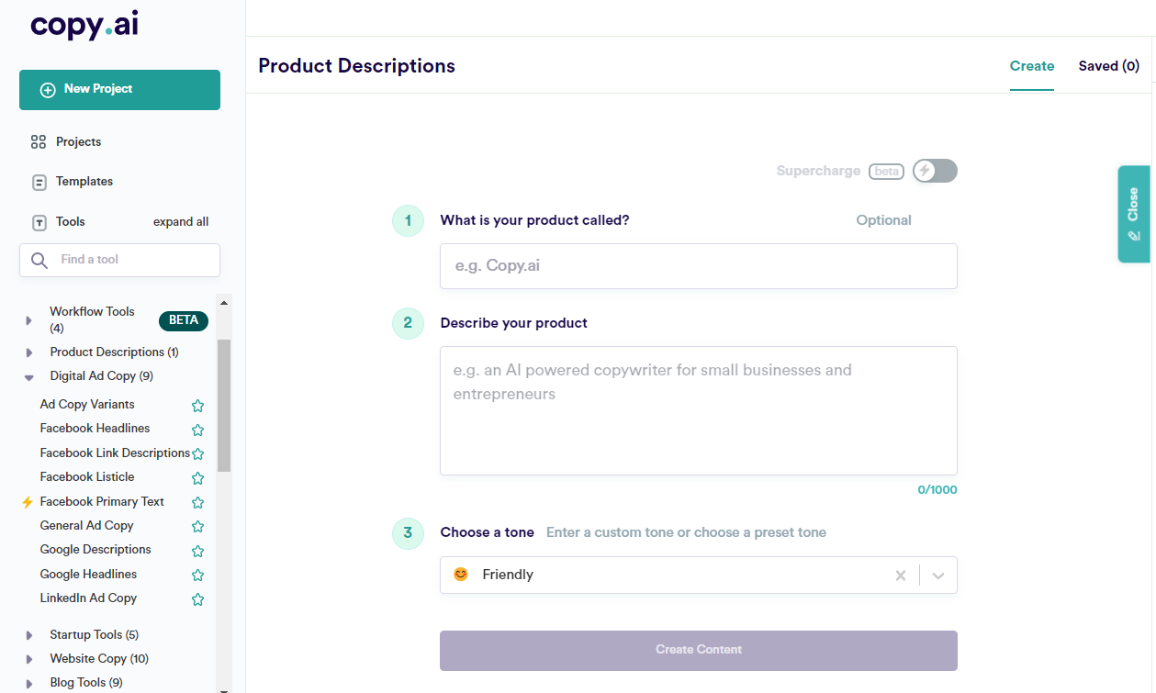The height and width of the screenshot is (693, 1156).
Task: Click the Templates icon in sidebar
Action: point(39,182)
